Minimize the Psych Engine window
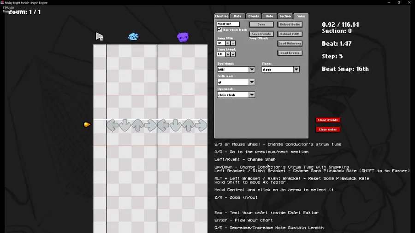Screen dimensions: 415x233 (x=389, y=2)
